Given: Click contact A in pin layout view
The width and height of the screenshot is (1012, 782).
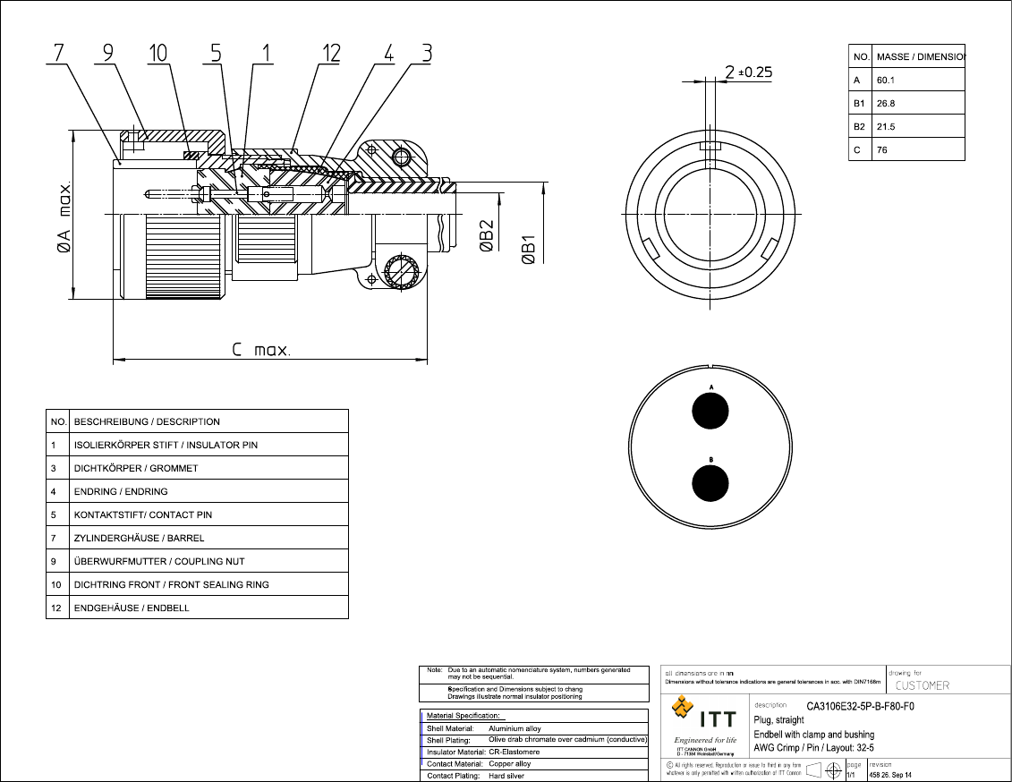Looking at the screenshot, I should (x=710, y=411).
